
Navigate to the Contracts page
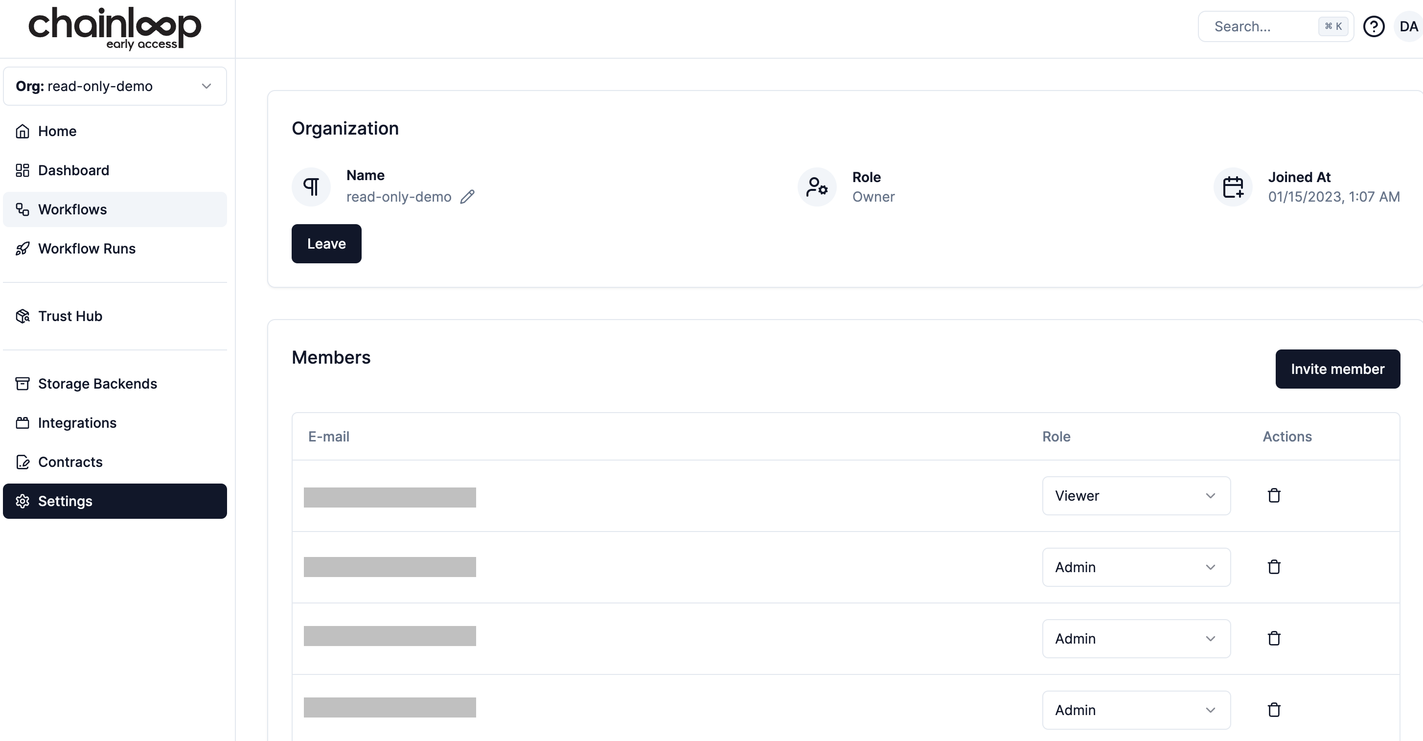(x=70, y=462)
